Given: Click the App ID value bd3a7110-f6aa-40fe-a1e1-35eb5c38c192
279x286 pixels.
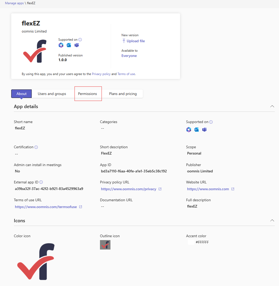Looking at the screenshot, I should click(x=134, y=171).
